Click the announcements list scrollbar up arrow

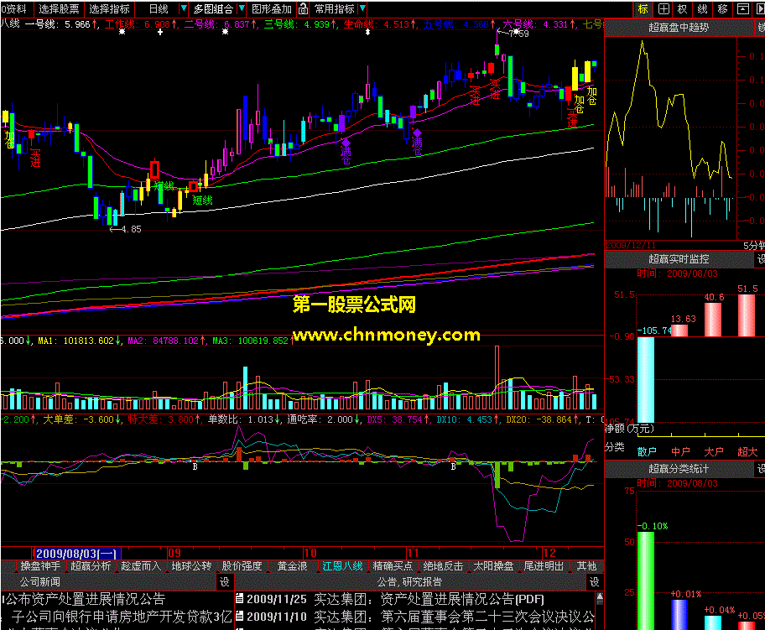[x=600, y=596]
